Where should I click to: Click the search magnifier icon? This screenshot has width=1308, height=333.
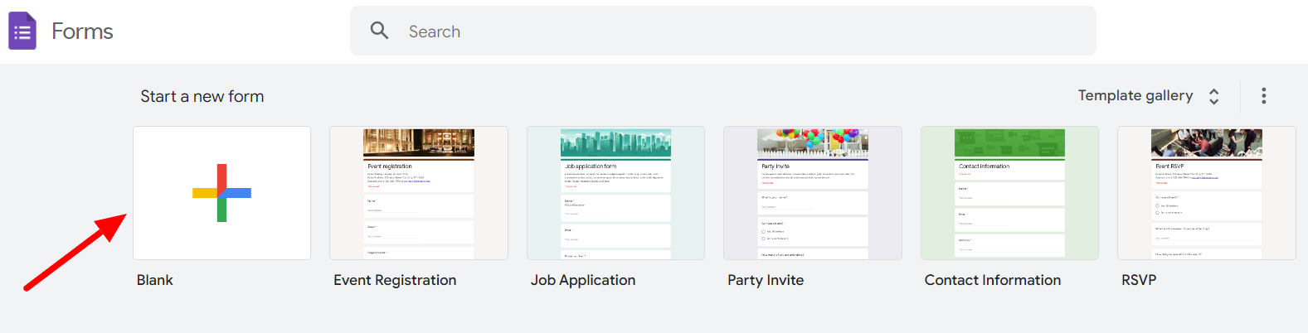coord(379,31)
